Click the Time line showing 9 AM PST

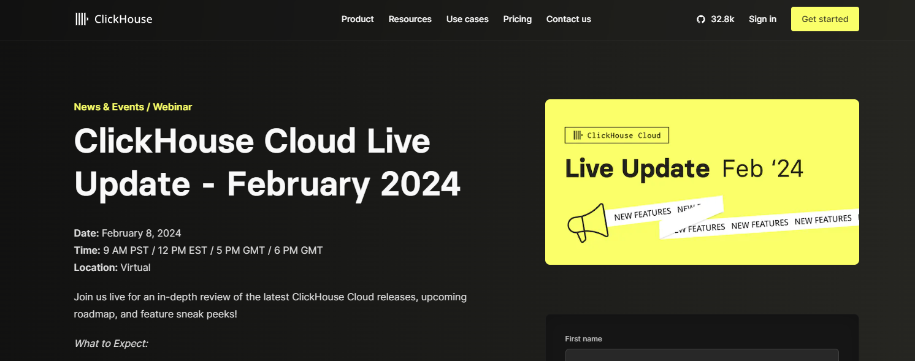[x=198, y=250]
